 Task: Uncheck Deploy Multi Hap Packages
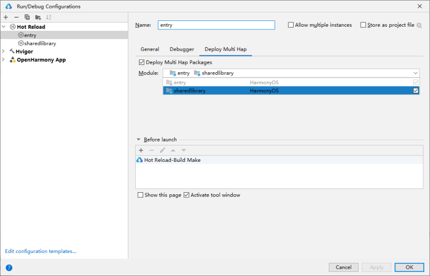142,62
